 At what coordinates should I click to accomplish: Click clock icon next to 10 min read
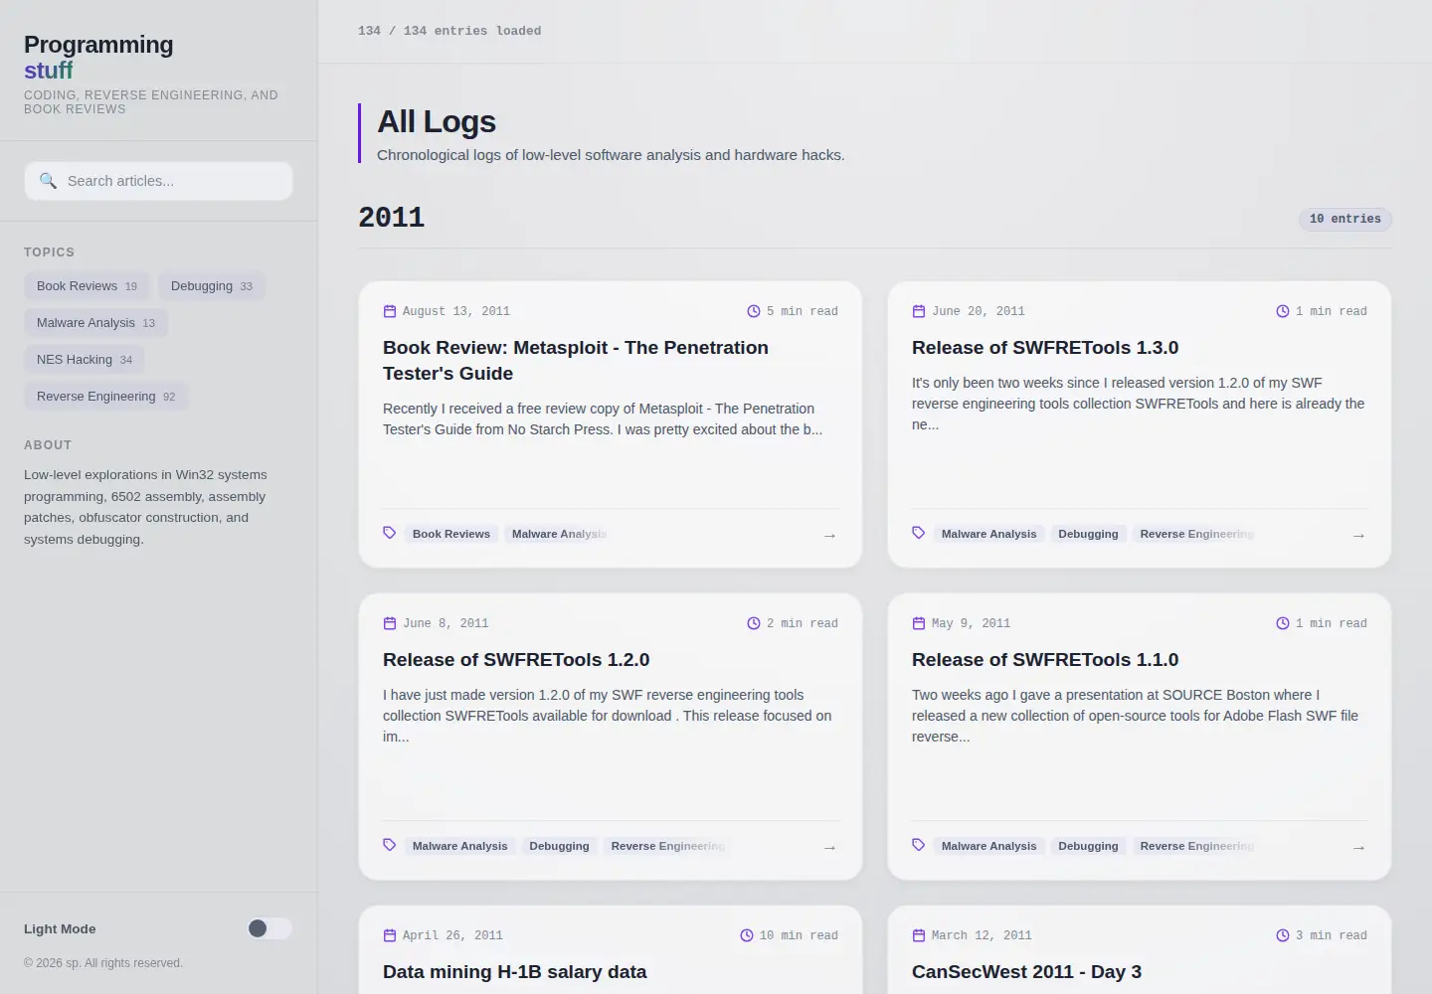point(747,935)
